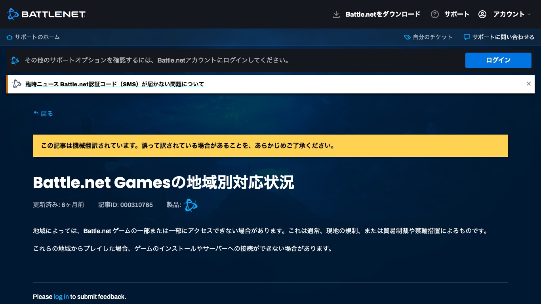Image resolution: width=541 pixels, height=304 pixels.
Task: Open the 臨時ニュース SMS認証コード article link
Action: (x=114, y=84)
